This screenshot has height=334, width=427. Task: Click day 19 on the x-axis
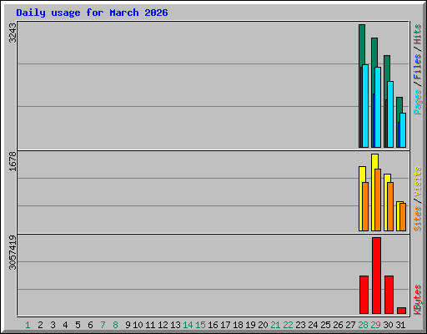(x=250, y=325)
